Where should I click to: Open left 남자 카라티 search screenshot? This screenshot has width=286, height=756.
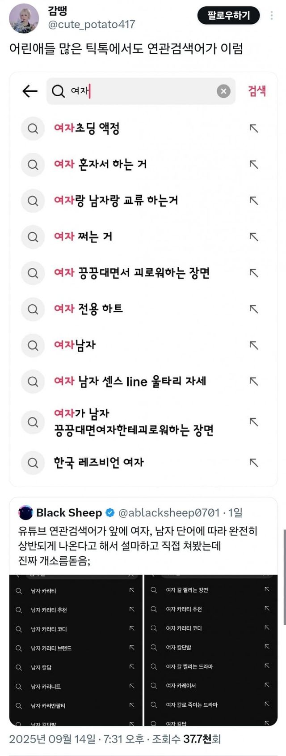pyautogui.click(x=76, y=650)
